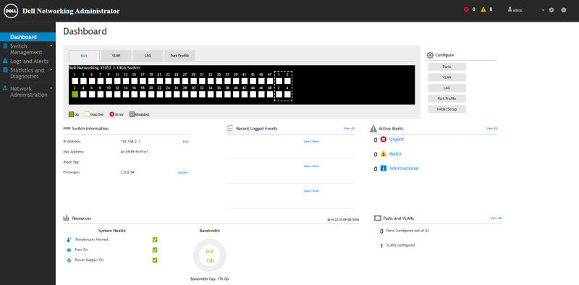
Task: Click the blue Informational alert icon
Action: click(x=384, y=168)
